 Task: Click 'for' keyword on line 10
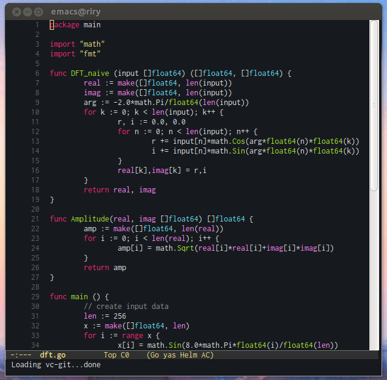90,112
